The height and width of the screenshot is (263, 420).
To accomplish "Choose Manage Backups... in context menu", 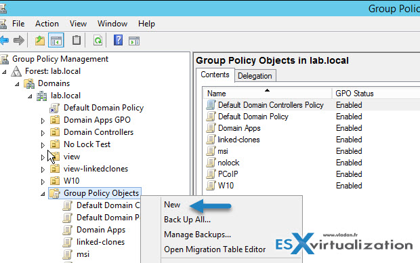I will [x=197, y=235].
